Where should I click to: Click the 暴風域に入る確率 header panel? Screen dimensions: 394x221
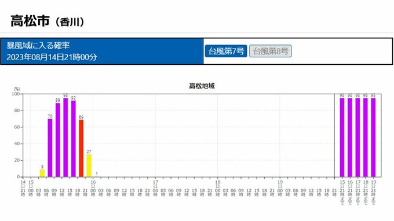(x=102, y=51)
